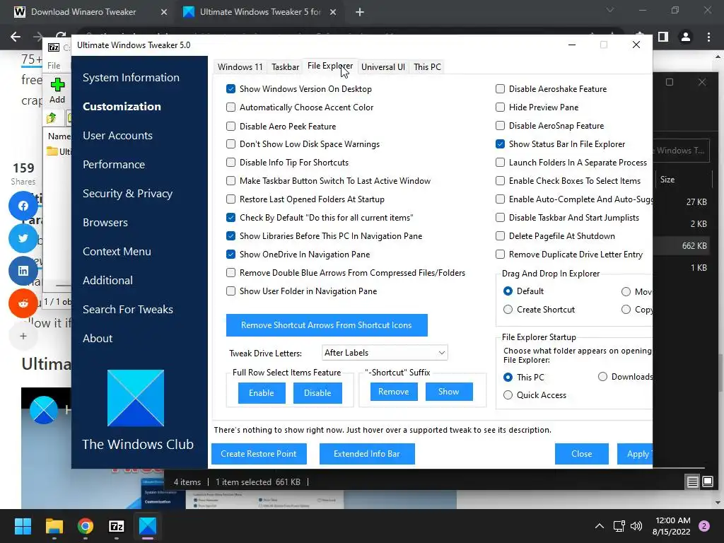Open Chrome profile avatar icon
Image resolution: width=724 pixels, height=543 pixels.
pyautogui.click(x=686, y=37)
